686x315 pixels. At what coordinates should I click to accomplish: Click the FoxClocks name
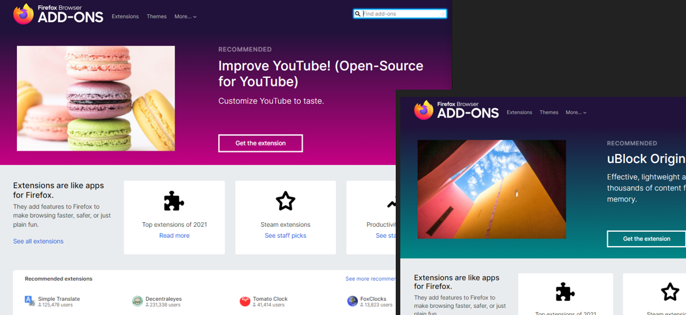[x=373, y=299]
